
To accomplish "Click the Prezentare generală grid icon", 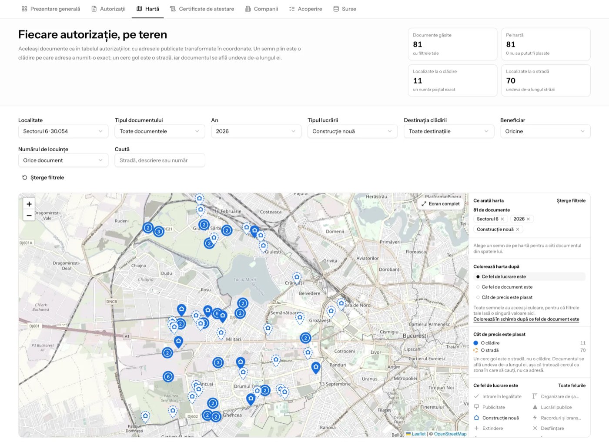I will pyautogui.click(x=24, y=9).
